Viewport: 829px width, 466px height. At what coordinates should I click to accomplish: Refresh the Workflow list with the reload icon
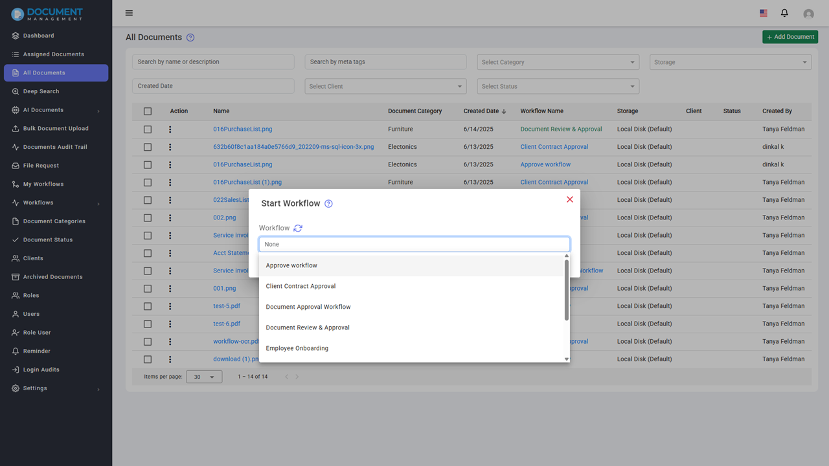298,228
